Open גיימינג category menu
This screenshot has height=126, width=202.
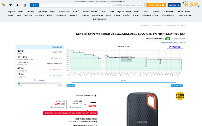(103, 11)
